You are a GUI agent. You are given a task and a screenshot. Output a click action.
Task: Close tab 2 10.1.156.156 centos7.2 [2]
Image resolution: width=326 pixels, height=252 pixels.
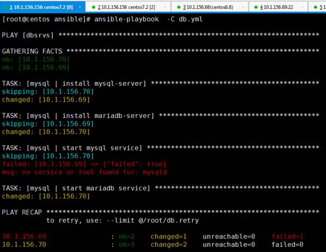tap(165, 7)
